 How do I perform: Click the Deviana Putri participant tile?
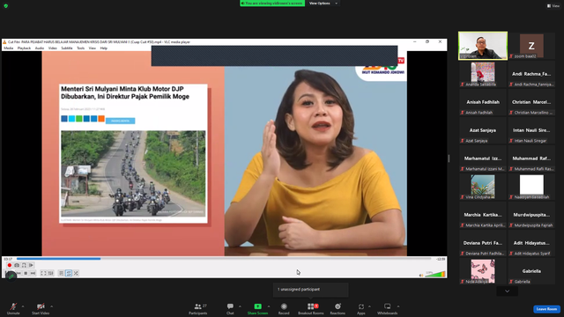[483, 243]
